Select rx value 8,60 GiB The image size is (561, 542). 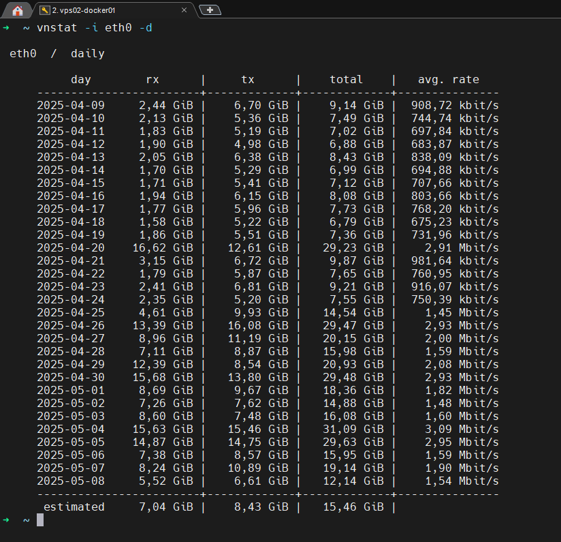pyautogui.click(x=166, y=416)
